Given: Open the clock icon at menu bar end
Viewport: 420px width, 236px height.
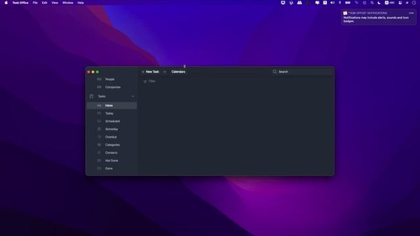Looking at the screenshot, I should tap(414, 3).
